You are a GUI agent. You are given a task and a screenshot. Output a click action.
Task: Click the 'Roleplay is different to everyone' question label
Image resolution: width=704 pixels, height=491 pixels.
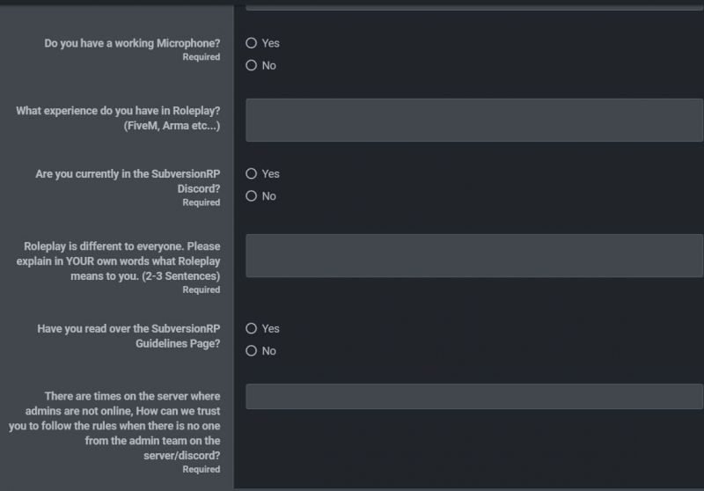(x=118, y=260)
